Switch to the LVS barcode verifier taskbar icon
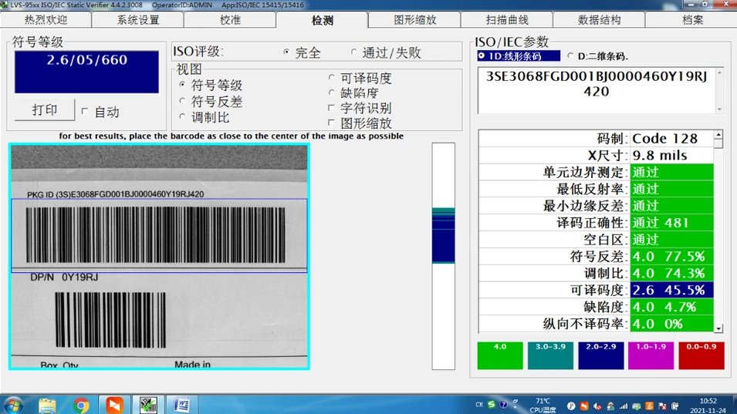 (148, 405)
